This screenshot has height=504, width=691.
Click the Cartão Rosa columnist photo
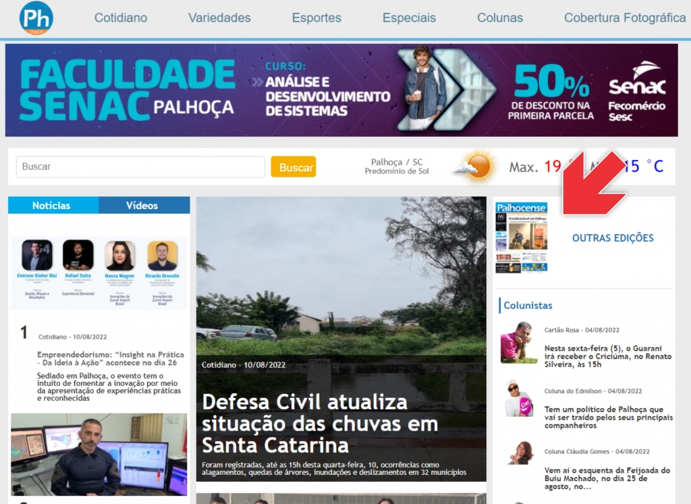519,343
